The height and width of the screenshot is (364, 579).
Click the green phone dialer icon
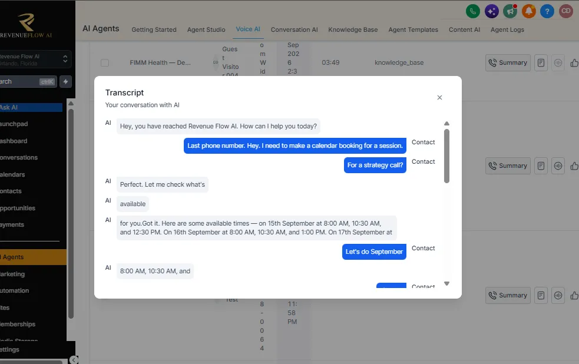[472, 11]
